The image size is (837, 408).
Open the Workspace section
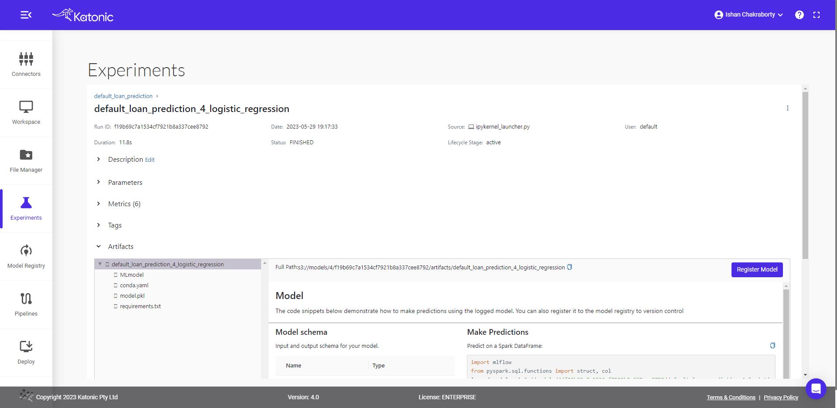tap(26, 112)
